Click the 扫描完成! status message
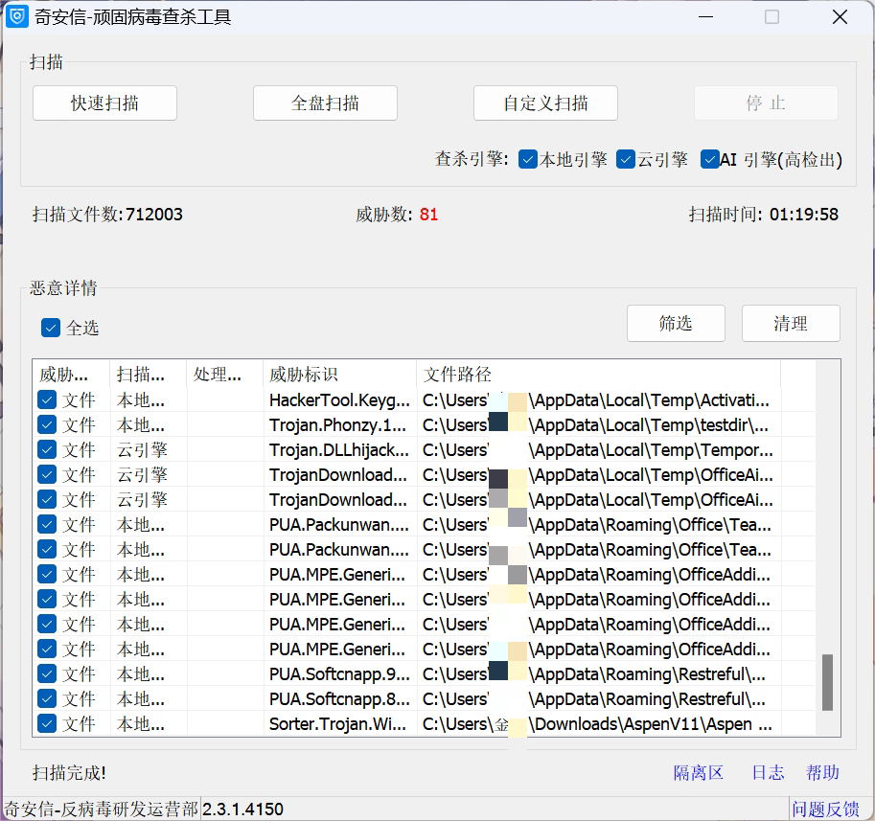875x821 pixels. click(x=69, y=773)
